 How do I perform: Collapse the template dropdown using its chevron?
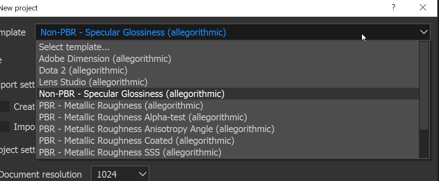pos(424,32)
